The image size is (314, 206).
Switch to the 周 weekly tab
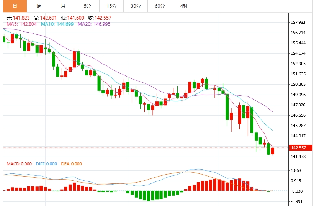click(x=39, y=6)
